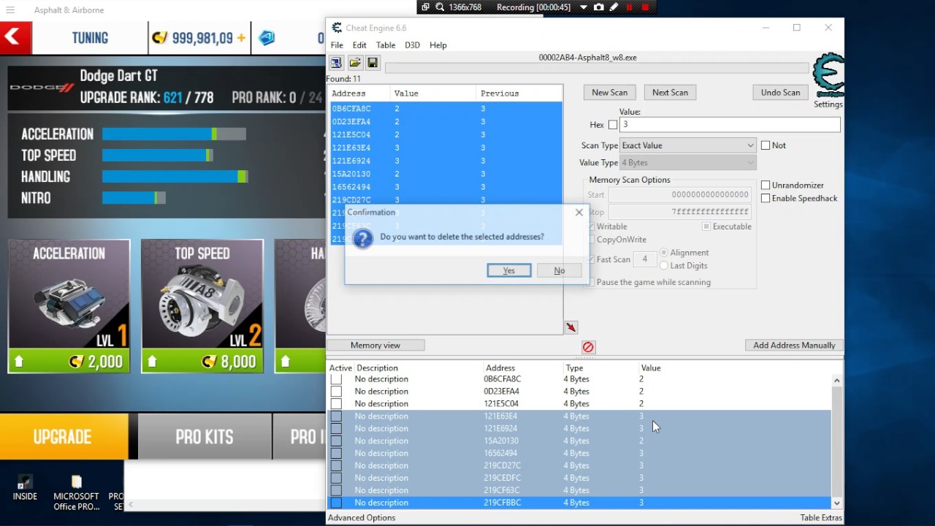Open the process list icon in Cheat Engine
Viewport: 935px width, 526px height.
point(336,63)
